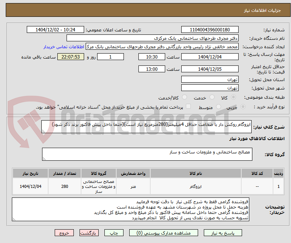Click the چاپ print button
The height and width of the screenshot is (243, 291).
click(x=114, y=233)
